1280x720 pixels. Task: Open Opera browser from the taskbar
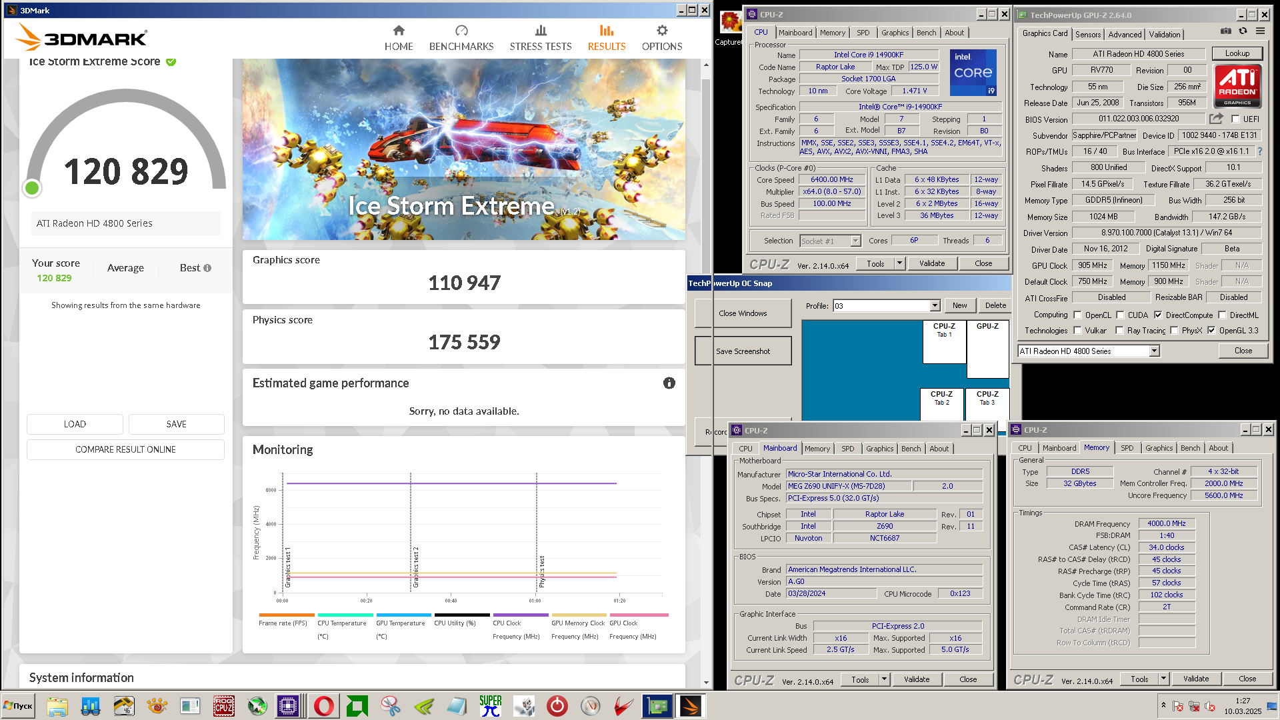tap(324, 706)
